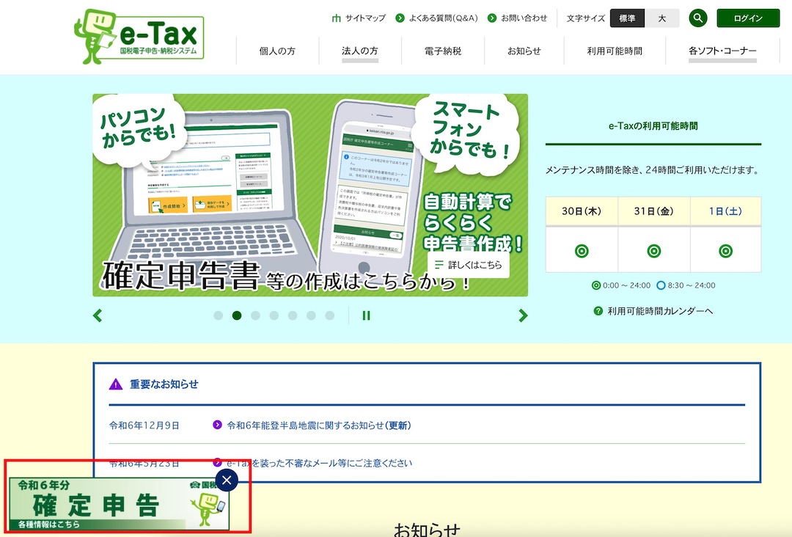The height and width of the screenshot is (537, 792).
Task: Click the 8:30～24:00 legend icon
Action: 661,285
